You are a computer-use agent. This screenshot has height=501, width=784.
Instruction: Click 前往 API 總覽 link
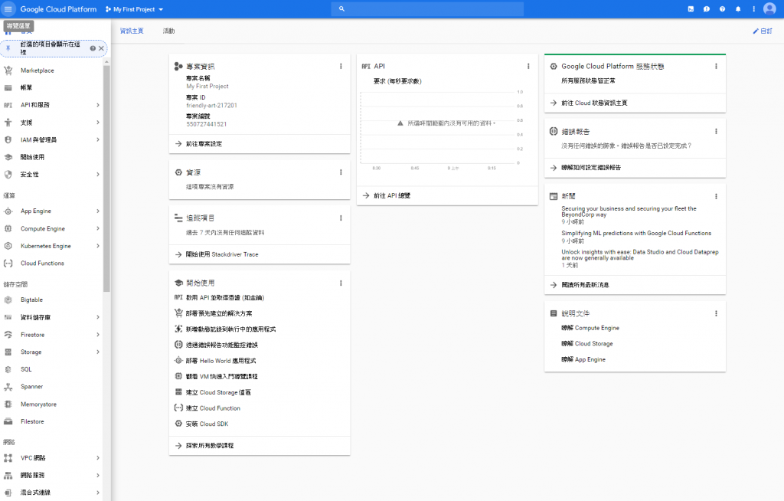coord(392,195)
